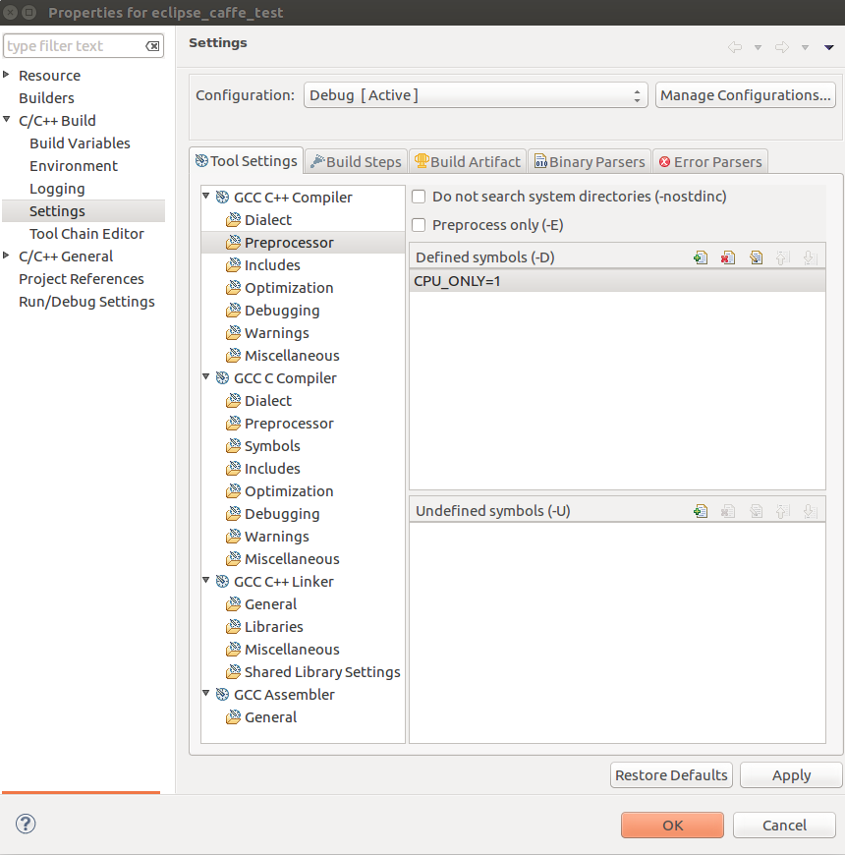This screenshot has width=845, height=855.
Task: Open the Configuration dropdown
Action: point(476,95)
